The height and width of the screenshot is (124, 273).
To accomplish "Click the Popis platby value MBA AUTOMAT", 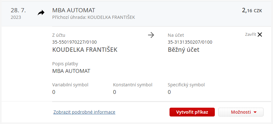I will [71, 71].
